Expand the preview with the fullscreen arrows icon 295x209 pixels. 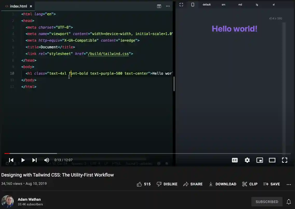pos(181,4)
